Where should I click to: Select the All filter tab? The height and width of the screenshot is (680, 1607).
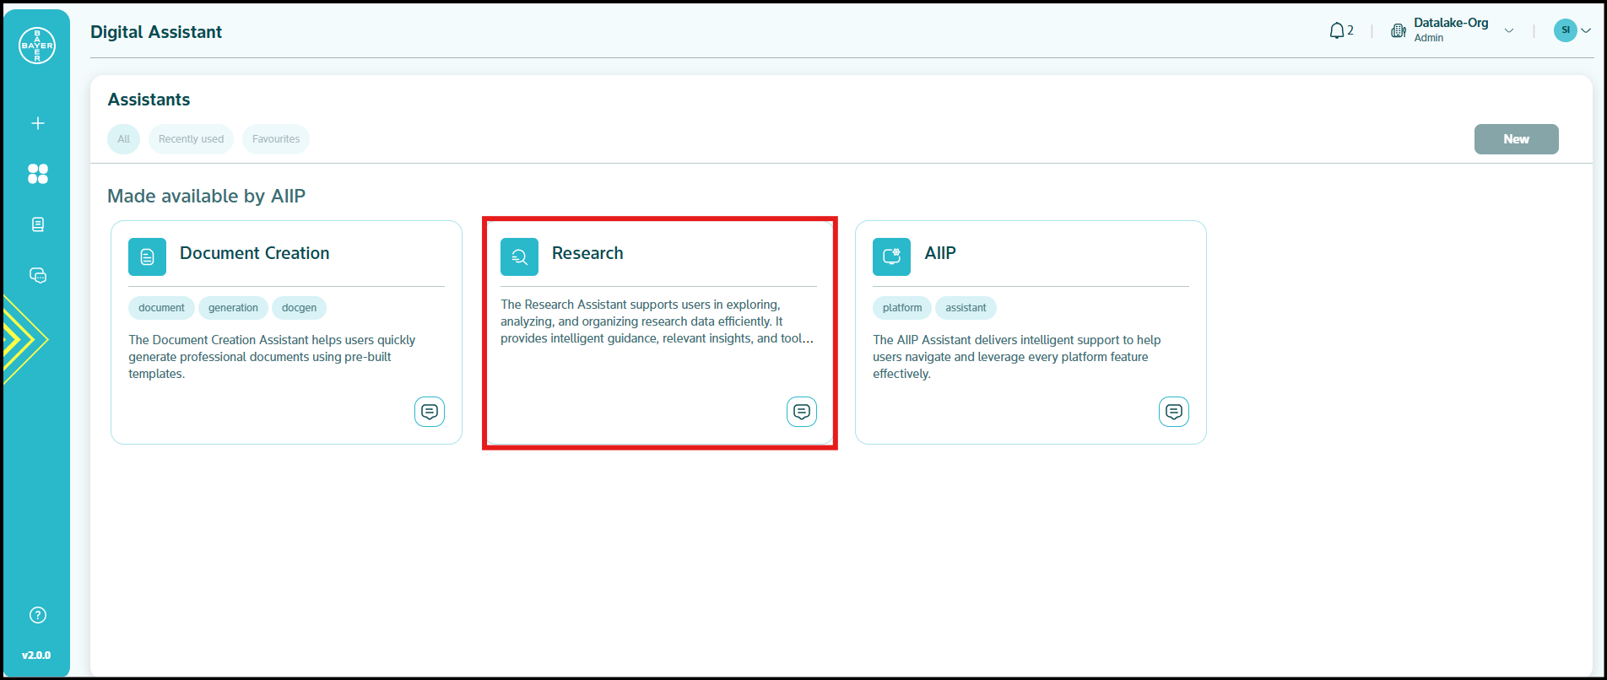124,139
